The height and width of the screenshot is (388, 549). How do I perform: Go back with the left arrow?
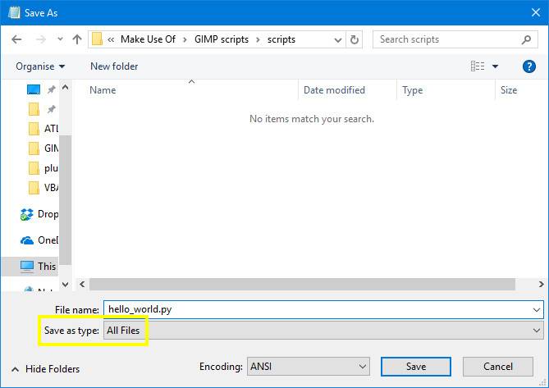pyautogui.click(x=16, y=39)
